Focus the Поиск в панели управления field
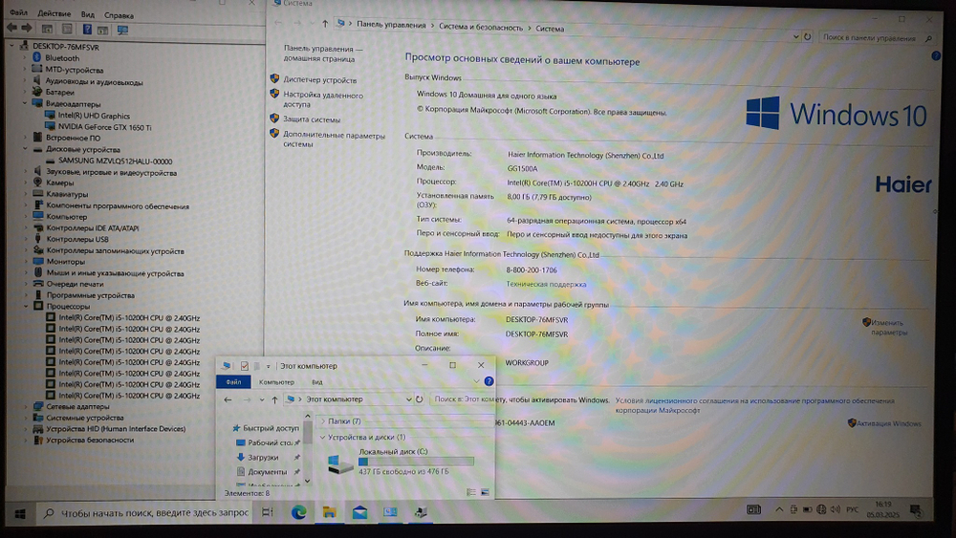The height and width of the screenshot is (538, 956). pyautogui.click(x=876, y=38)
